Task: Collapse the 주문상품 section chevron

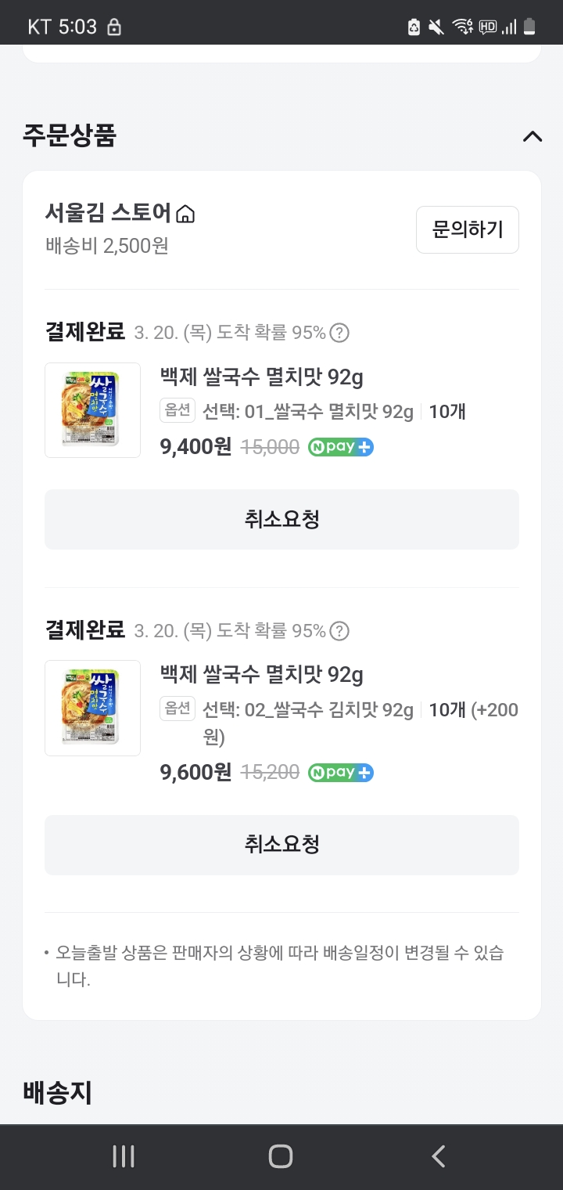Action: tap(532, 136)
